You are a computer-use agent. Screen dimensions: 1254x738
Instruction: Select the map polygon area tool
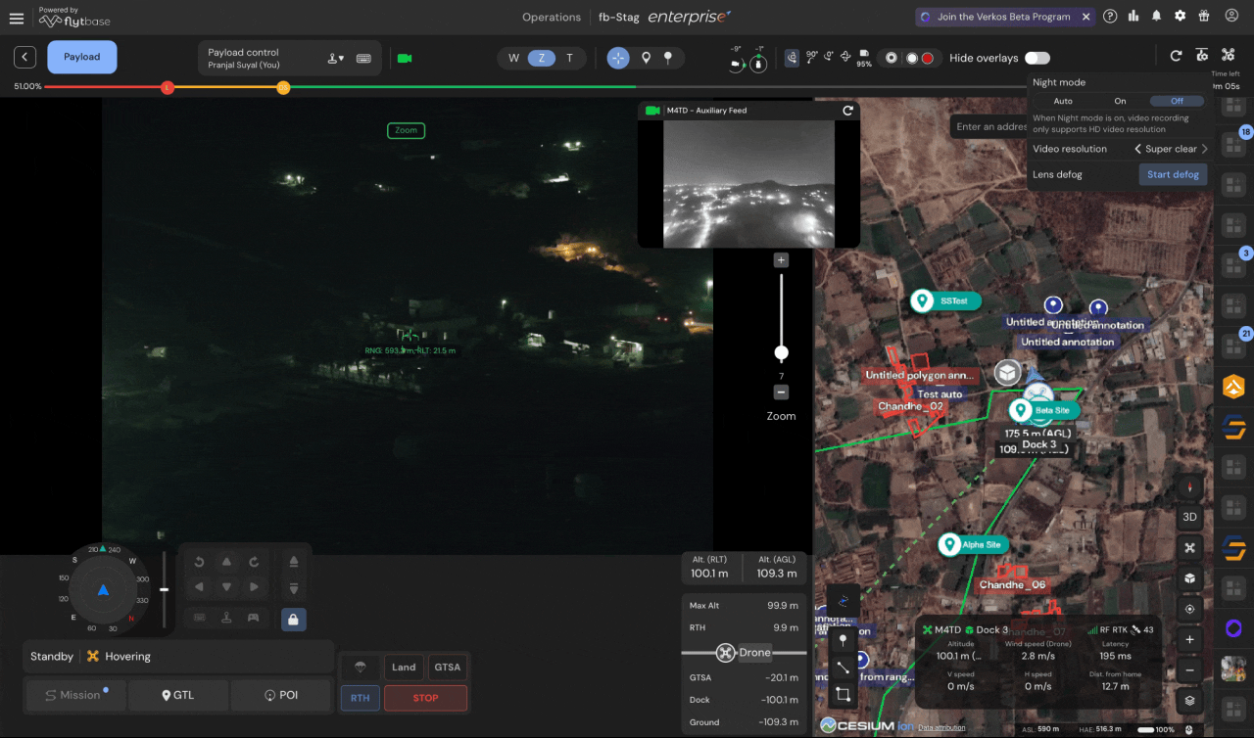pyautogui.click(x=843, y=695)
